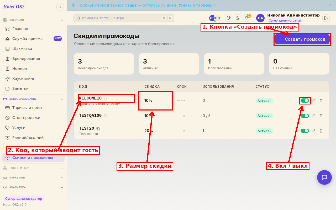Image resolution: width=336 pixels, height=210 pixels.
Task: Focus the Команды, гости, номера search field
Action: pos(124,18)
